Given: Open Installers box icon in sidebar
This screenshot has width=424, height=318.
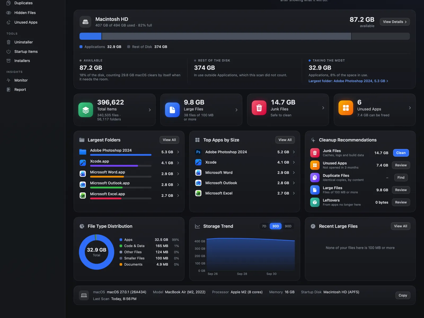Looking at the screenshot, I should [x=8, y=61].
